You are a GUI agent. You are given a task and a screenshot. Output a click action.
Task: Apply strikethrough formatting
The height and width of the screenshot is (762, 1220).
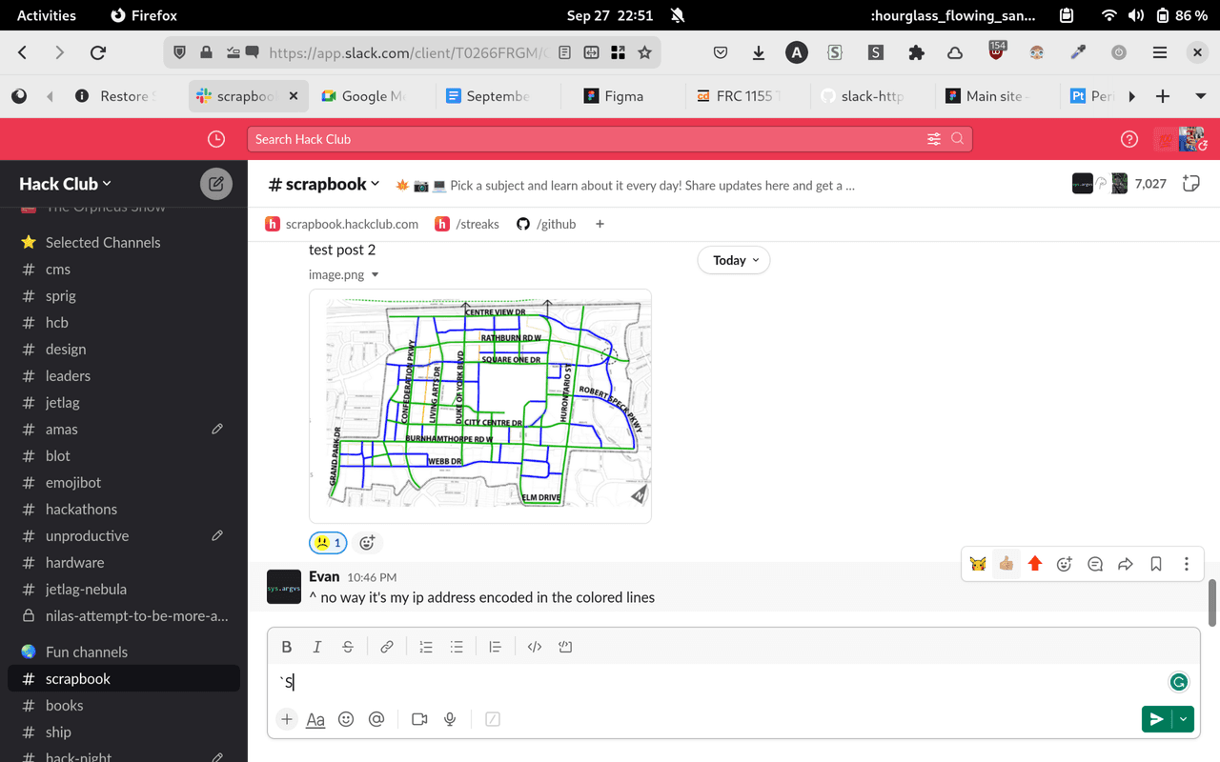348,647
